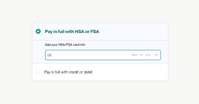Click the "MM" month placeholder text
The width and height of the screenshot is (199, 104).
[134, 55]
